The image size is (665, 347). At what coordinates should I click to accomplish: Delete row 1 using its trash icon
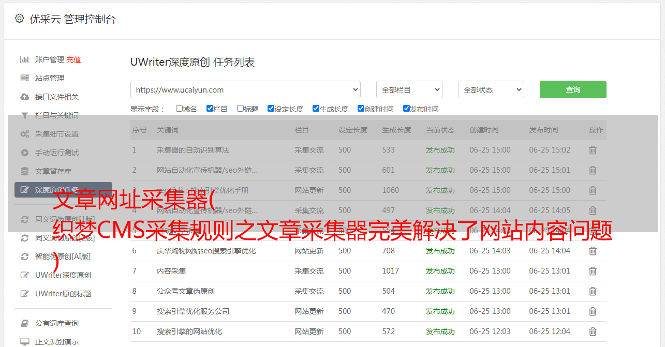coord(593,150)
